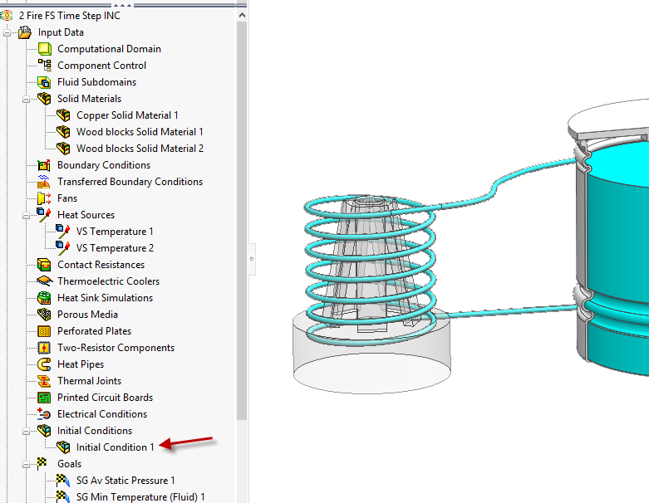Click the Goals checkered flag icon
The height and width of the screenshot is (503, 649).
[42, 463]
